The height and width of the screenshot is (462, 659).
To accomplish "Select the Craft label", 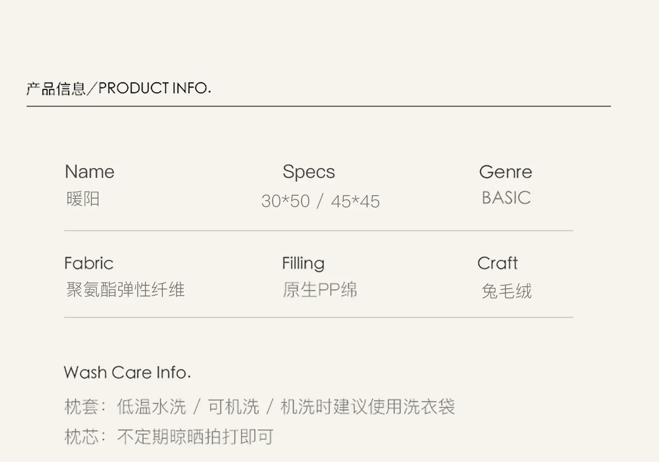I will [497, 263].
